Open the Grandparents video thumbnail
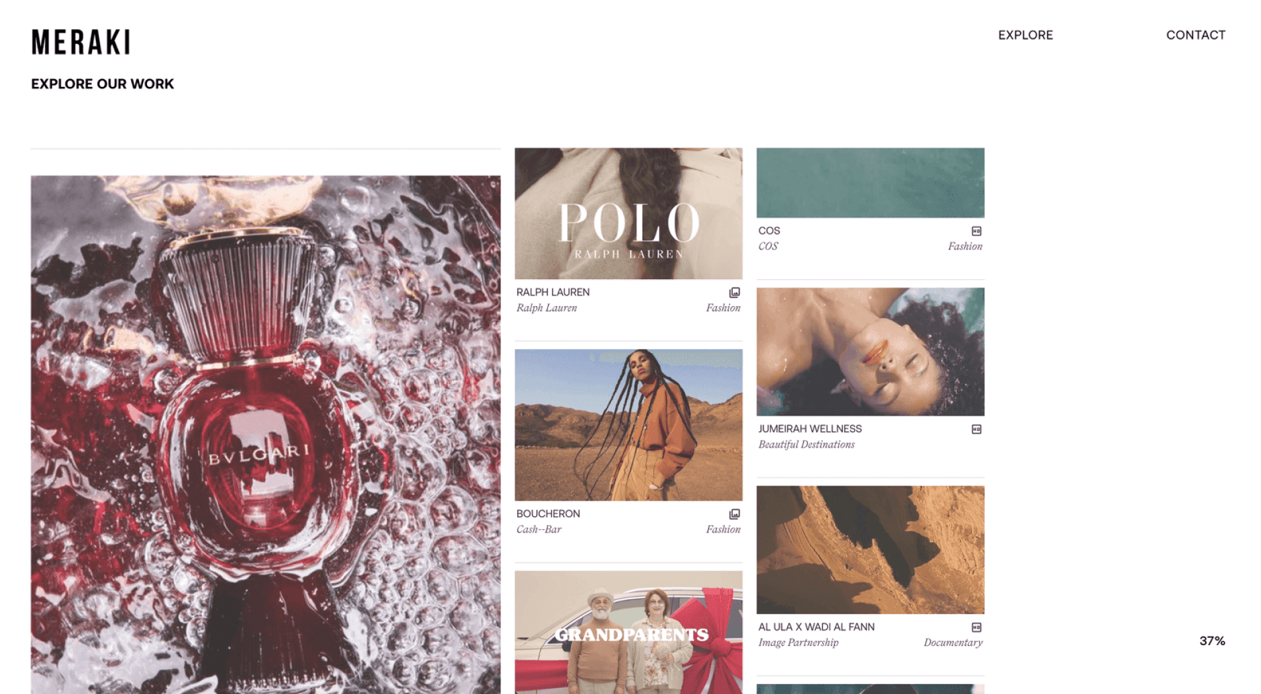 (x=629, y=632)
